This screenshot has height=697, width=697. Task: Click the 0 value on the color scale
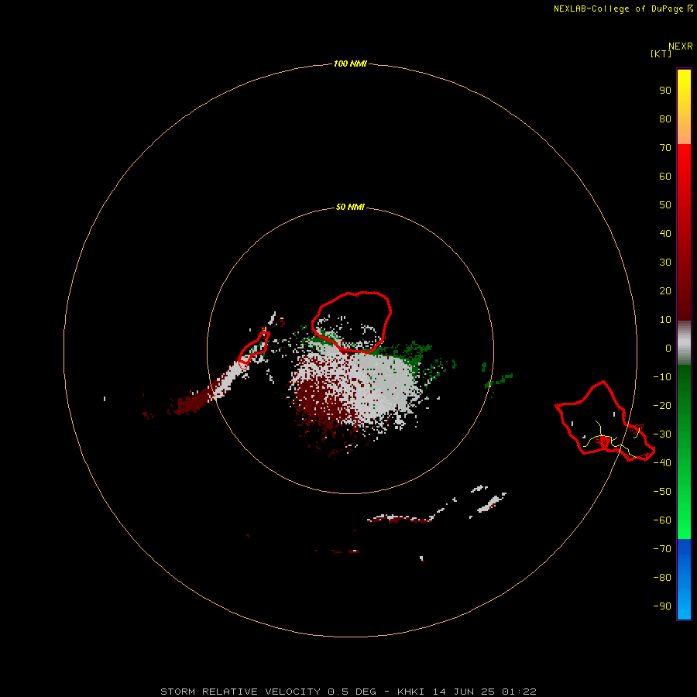click(x=668, y=348)
